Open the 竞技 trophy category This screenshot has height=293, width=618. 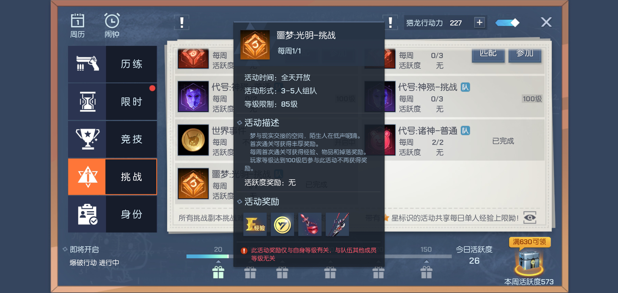[112, 139]
